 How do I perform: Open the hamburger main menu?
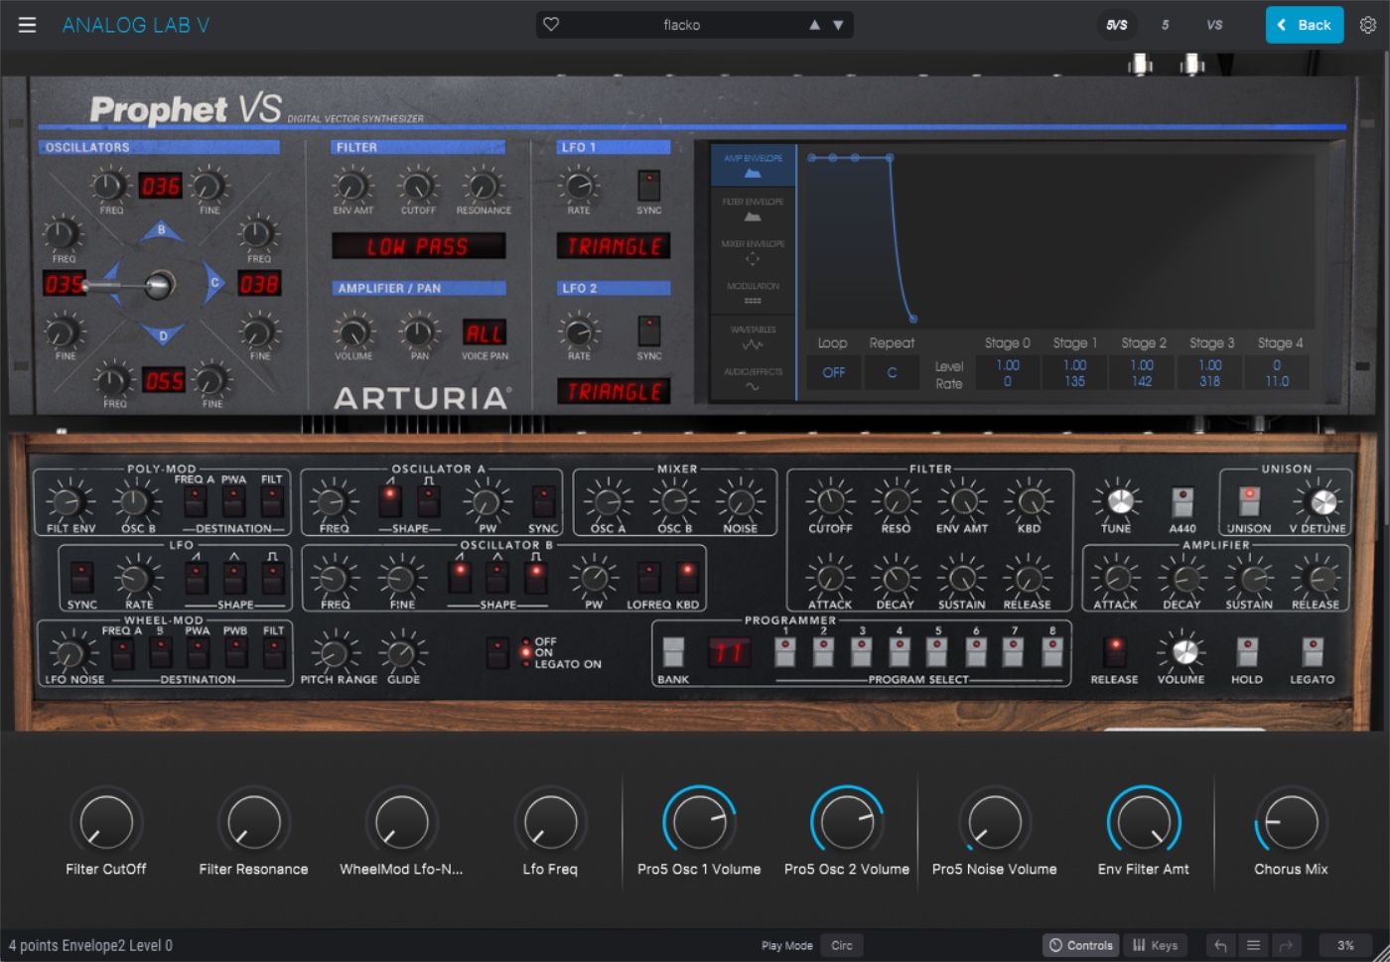coord(27,25)
